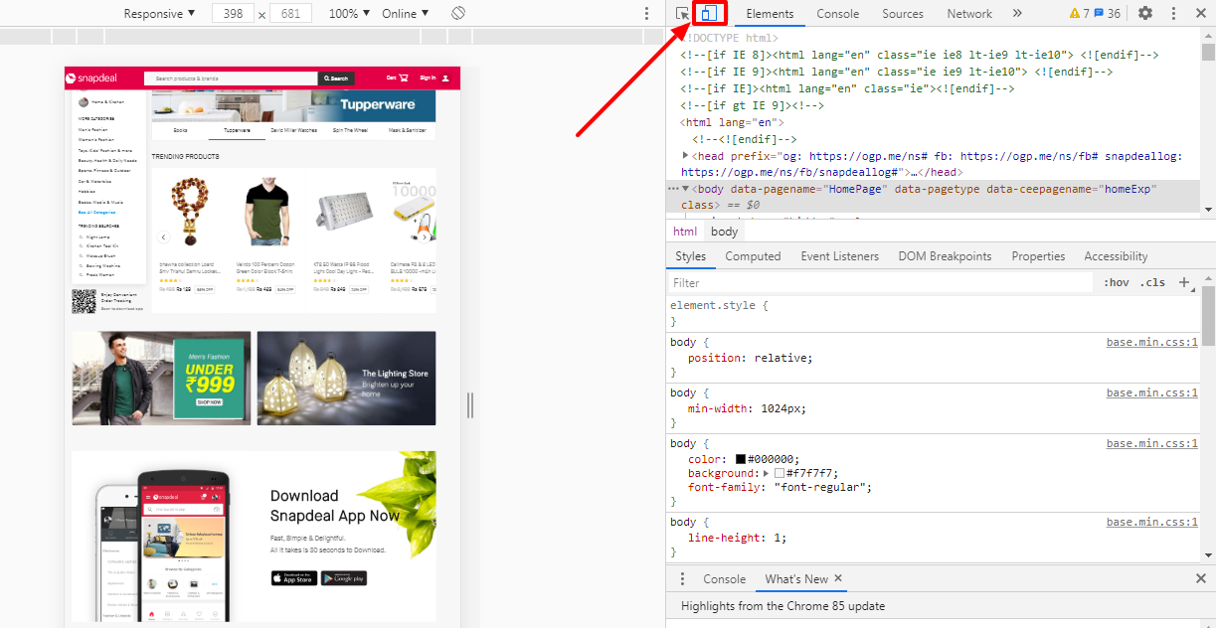Click the Under ₹999 men's fashion banner
The width and height of the screenshot is (1216, 628).
click(x=161, y=378)
